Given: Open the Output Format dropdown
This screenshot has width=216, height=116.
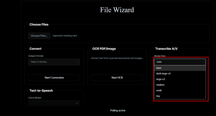Looking at the screenshot, I should [54, 62].
